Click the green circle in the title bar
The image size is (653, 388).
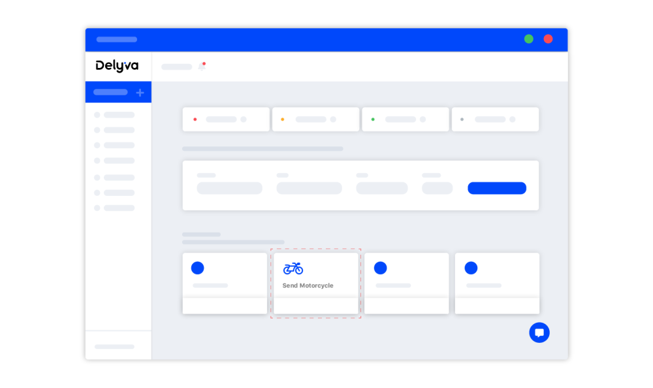coord(528,39)
